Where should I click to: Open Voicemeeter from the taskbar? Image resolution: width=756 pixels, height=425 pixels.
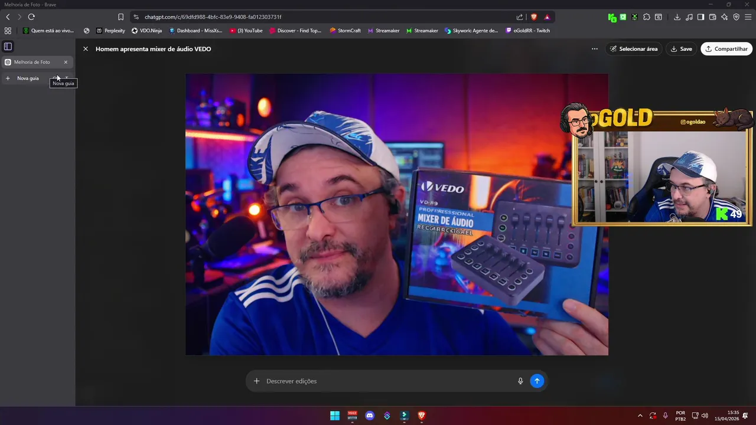352,416
